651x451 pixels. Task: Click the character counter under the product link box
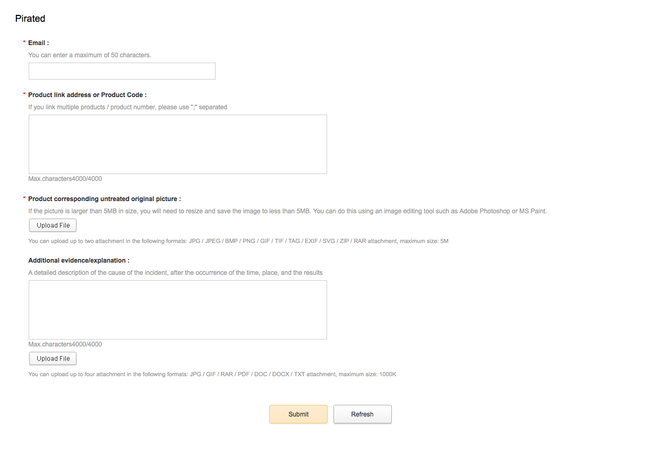pyautogui.click(x=65, y=179)
